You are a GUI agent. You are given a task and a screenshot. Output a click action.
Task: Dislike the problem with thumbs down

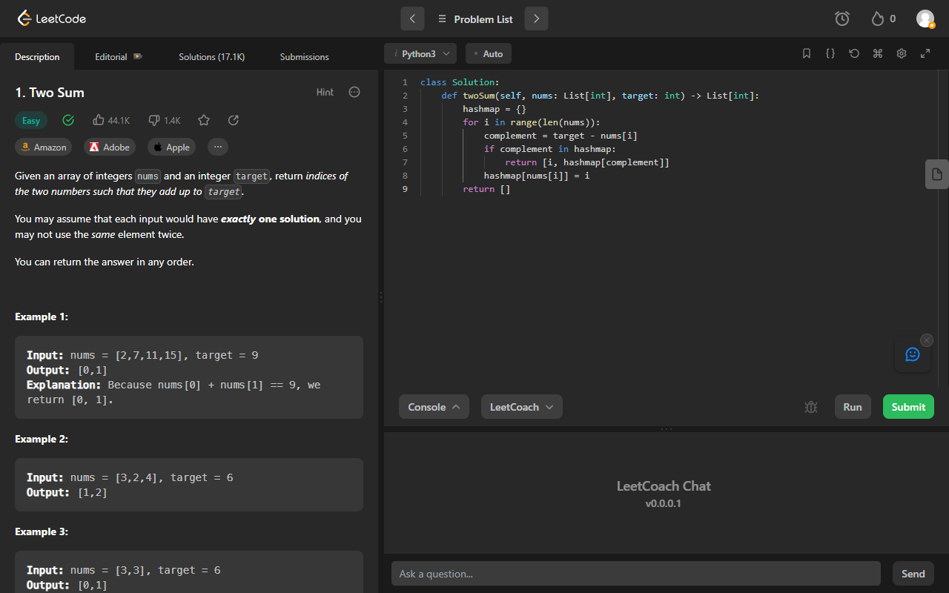pyautogui.click(x=165, y=120)
